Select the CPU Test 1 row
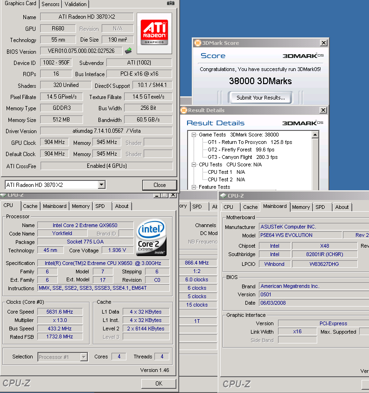 pos(226,172)
